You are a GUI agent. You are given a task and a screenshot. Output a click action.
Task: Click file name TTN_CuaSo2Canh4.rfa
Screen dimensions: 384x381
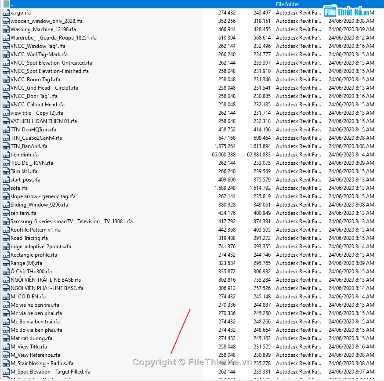(36, 138)
